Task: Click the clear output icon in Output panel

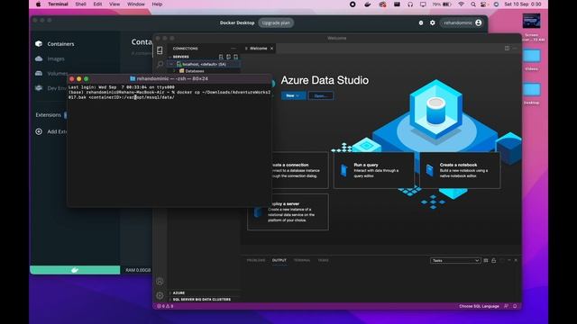Action: tap(486, 260)
